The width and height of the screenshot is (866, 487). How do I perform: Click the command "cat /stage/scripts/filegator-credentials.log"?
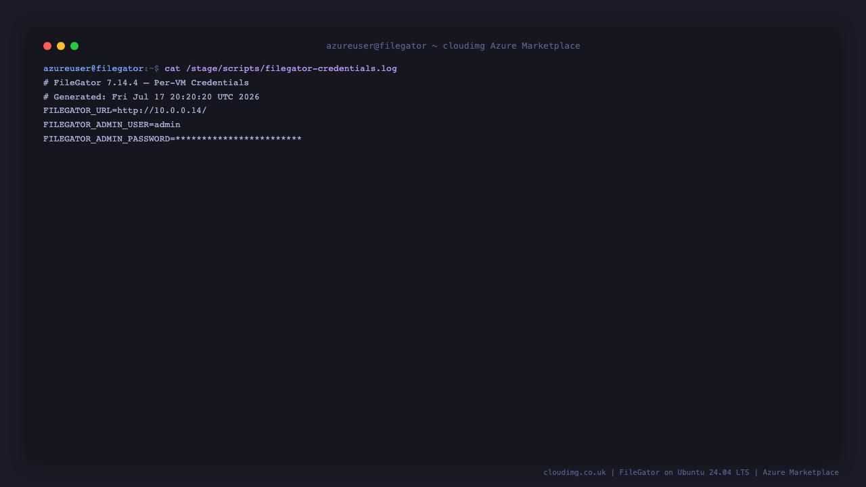click(281, 68)
